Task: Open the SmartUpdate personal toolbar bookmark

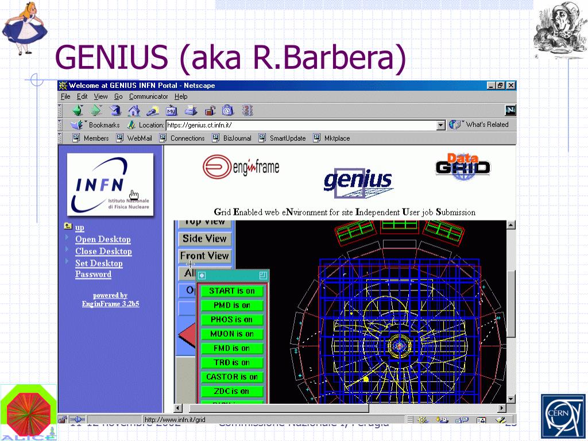Action: (282, 138)
